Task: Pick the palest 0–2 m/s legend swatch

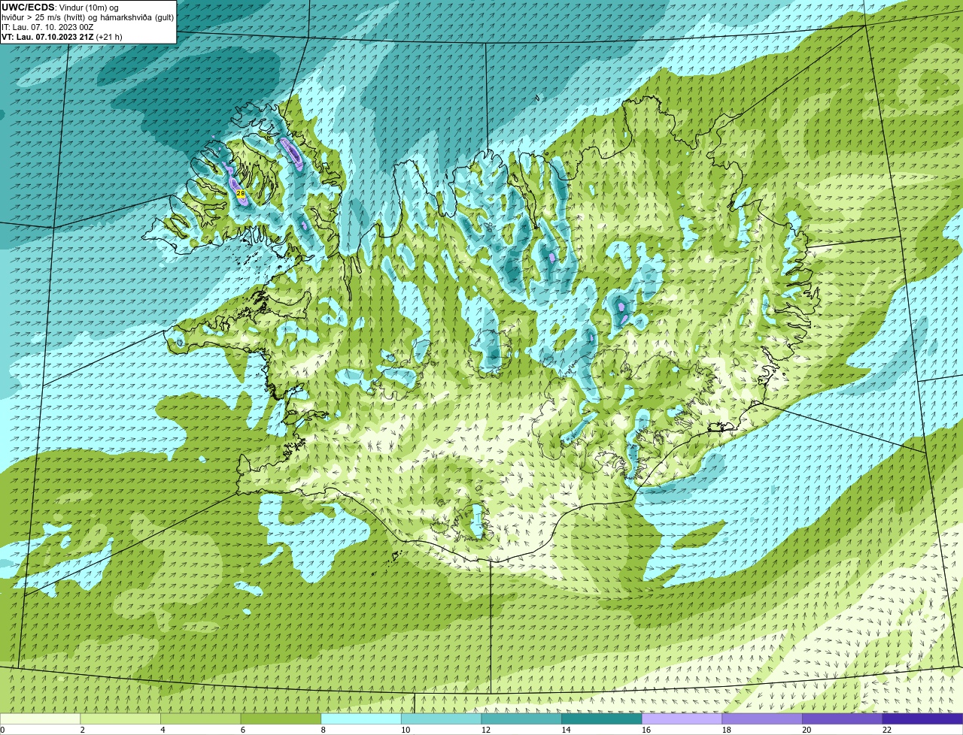Action: point(40,718)
